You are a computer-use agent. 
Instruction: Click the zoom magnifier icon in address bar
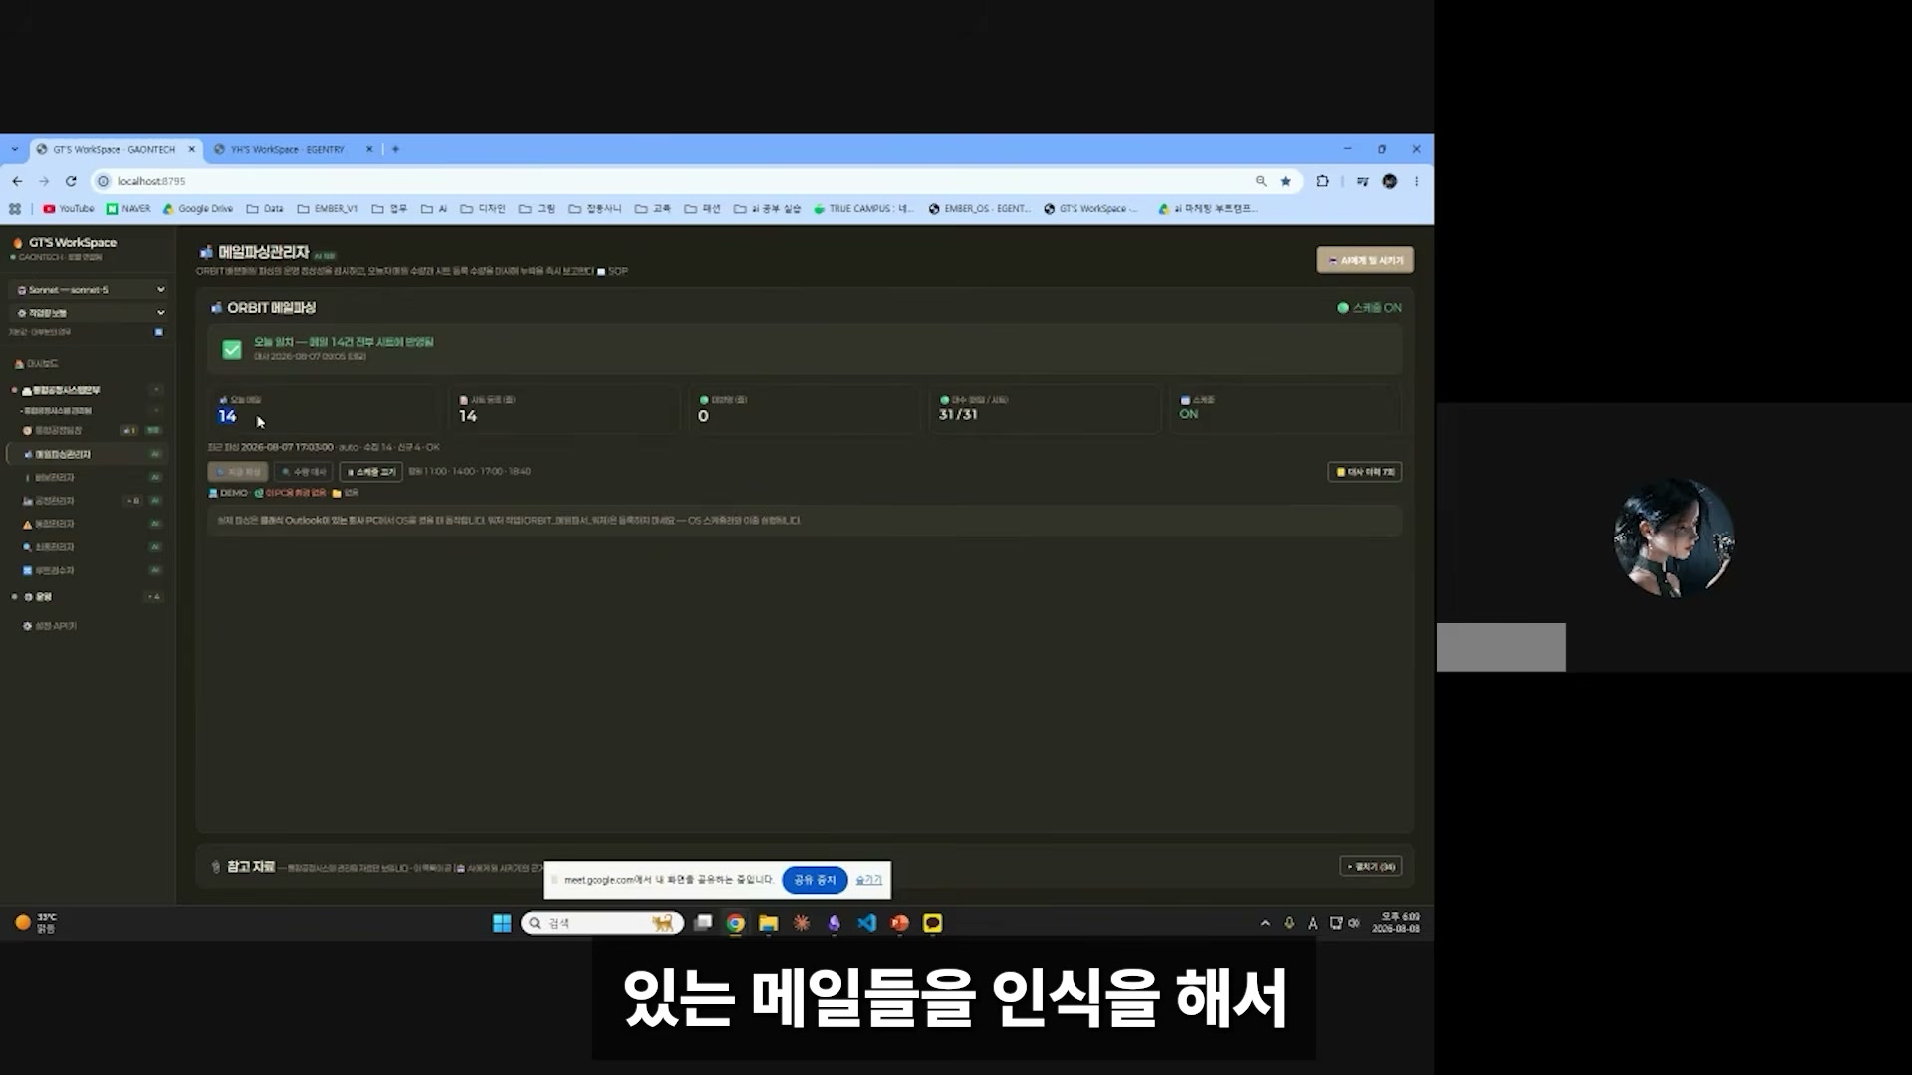click(x=1261, y=181)
